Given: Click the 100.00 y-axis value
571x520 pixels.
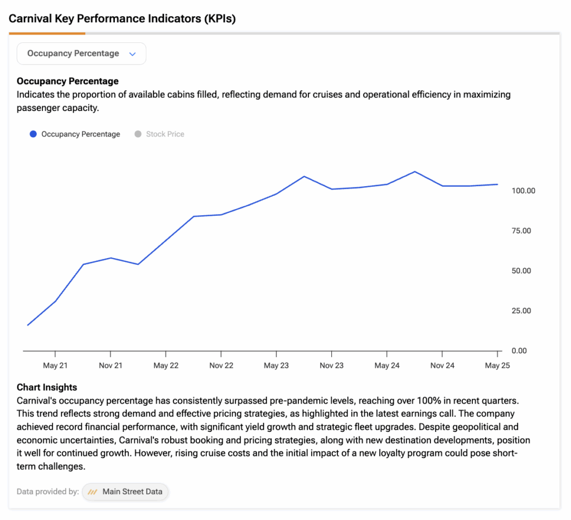Looking at the screenshot, I should [x=523, y=191].
